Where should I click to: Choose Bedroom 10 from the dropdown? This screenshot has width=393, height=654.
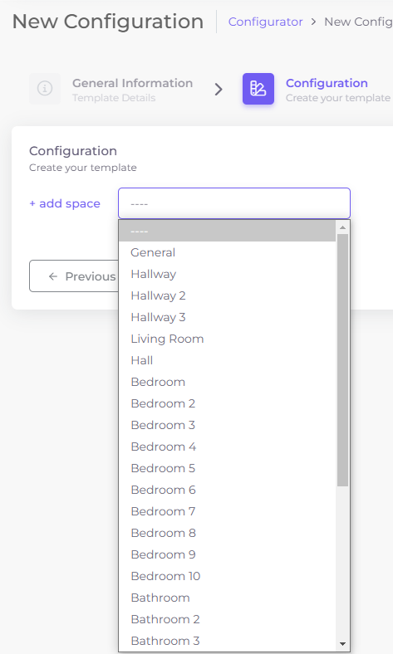point(227,576)
